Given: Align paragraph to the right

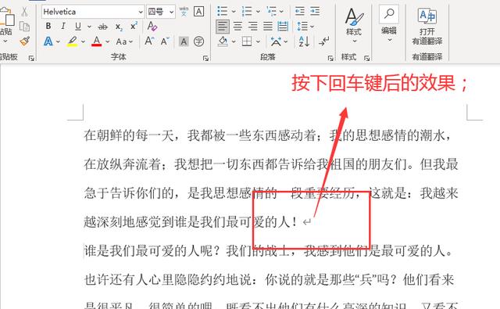Looking at the screenshot, I should click(x=253, y=27).
